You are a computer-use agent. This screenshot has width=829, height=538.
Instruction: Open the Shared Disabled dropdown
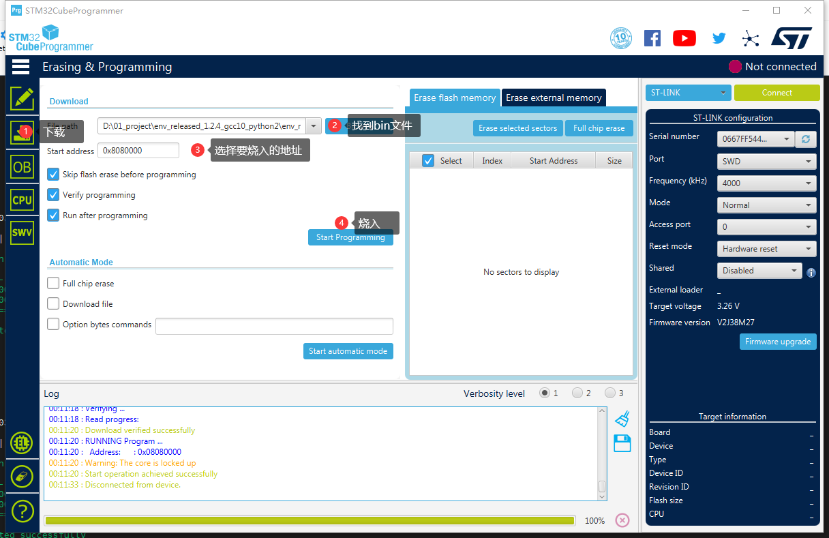(x=759, y=271)
